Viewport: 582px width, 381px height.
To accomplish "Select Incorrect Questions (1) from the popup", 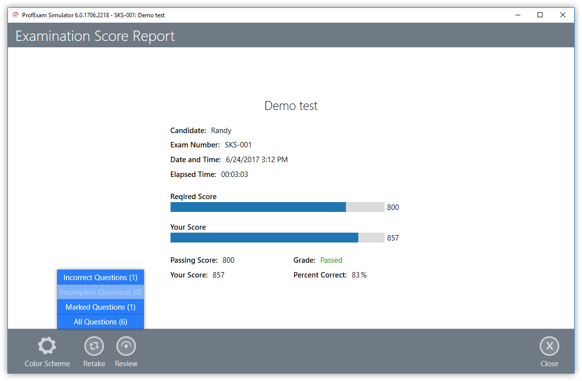I will pyautogui.click(x=101, y=277).
